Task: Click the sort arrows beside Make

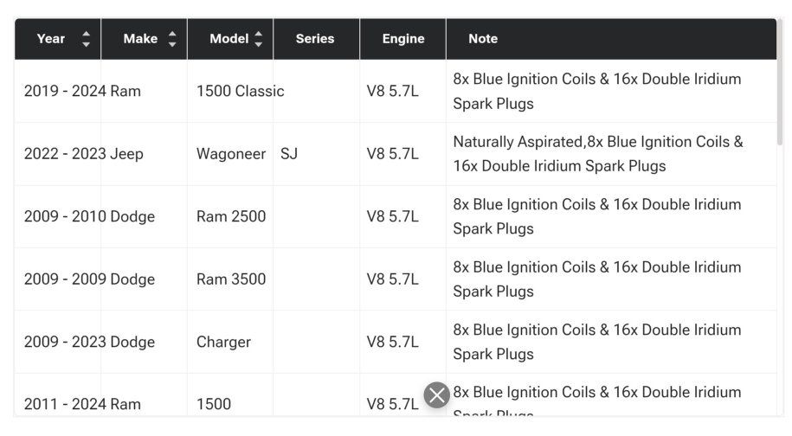Action: [172, 39]
